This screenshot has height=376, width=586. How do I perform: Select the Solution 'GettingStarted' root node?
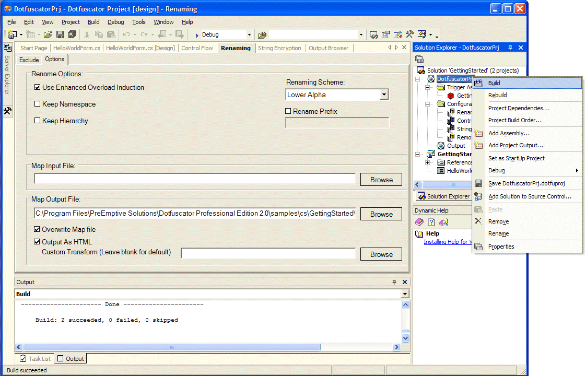pyautogui.click(x=473, y=70)
